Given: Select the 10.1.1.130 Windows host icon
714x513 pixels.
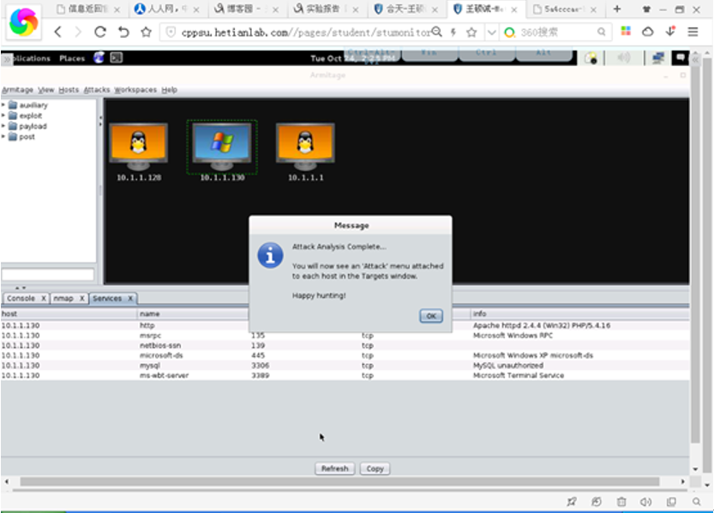Looking at the screenshot, I should point(222,146).
